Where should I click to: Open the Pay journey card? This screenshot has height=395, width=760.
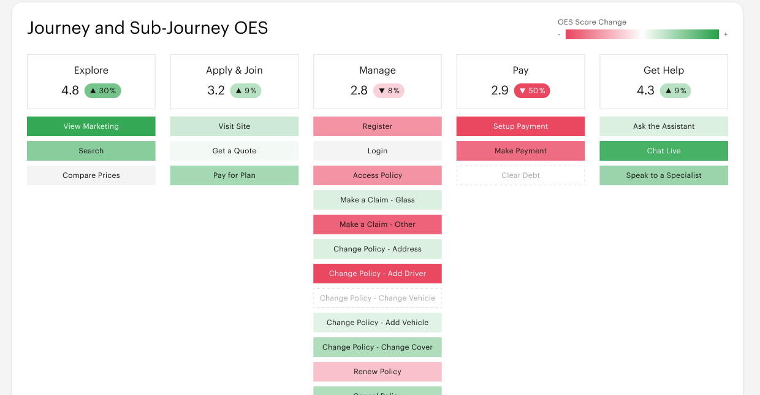pyautogui.click(x=520, y=82)
